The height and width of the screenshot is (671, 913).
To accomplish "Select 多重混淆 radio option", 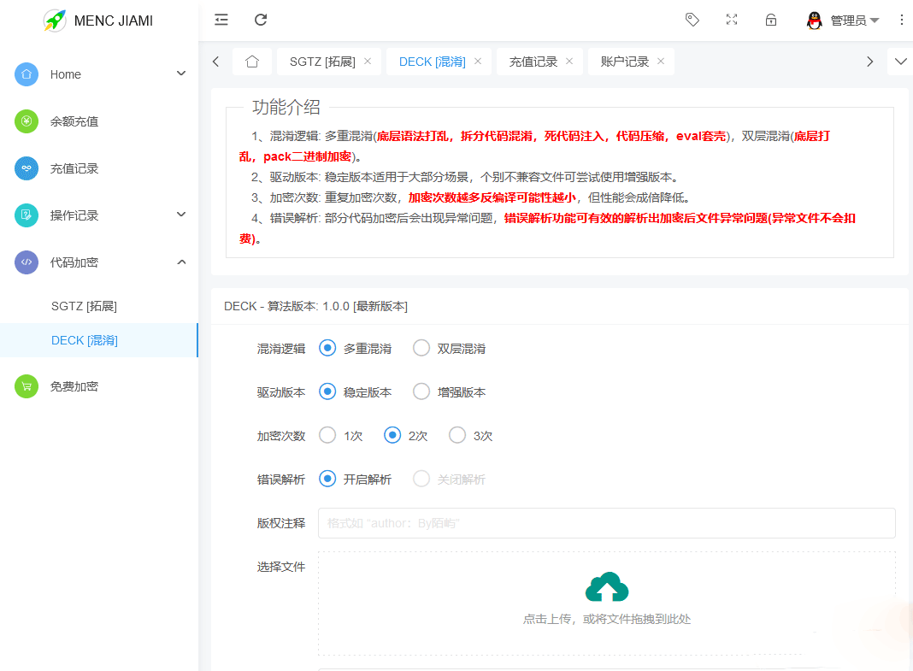I will (x=327, y=348).
